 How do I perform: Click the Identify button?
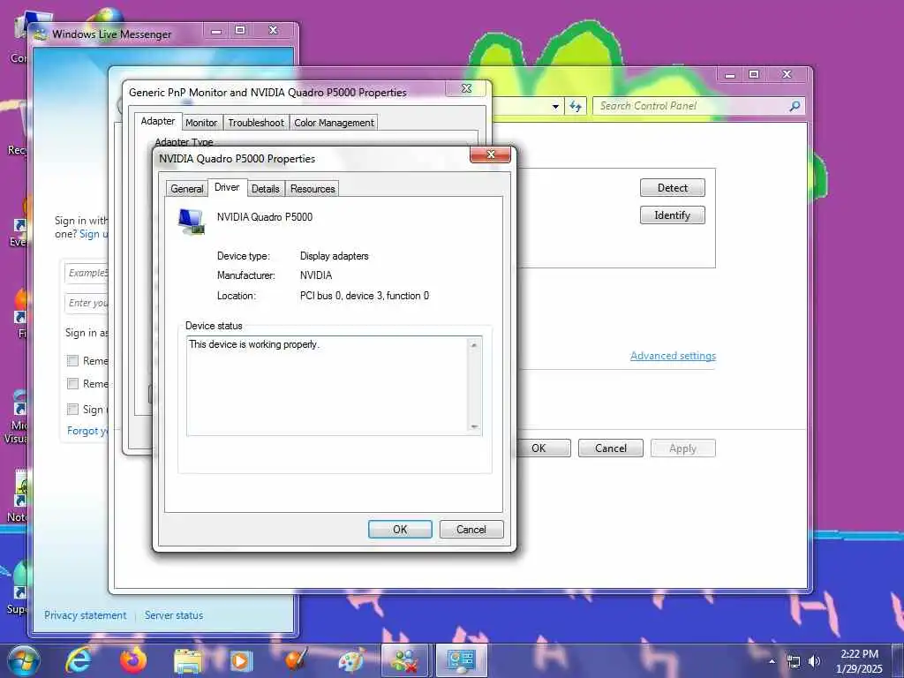672,215
